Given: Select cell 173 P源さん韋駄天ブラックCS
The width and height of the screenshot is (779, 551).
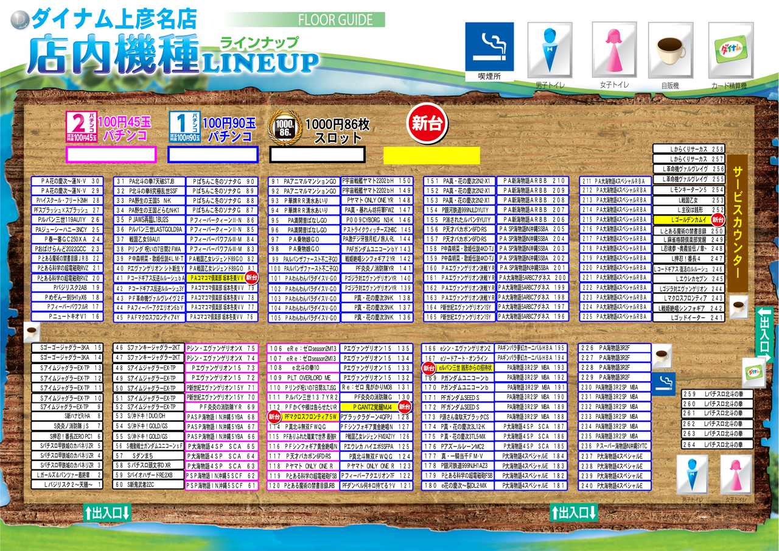Looking at the screenshot, I should [x=459, y=417].
